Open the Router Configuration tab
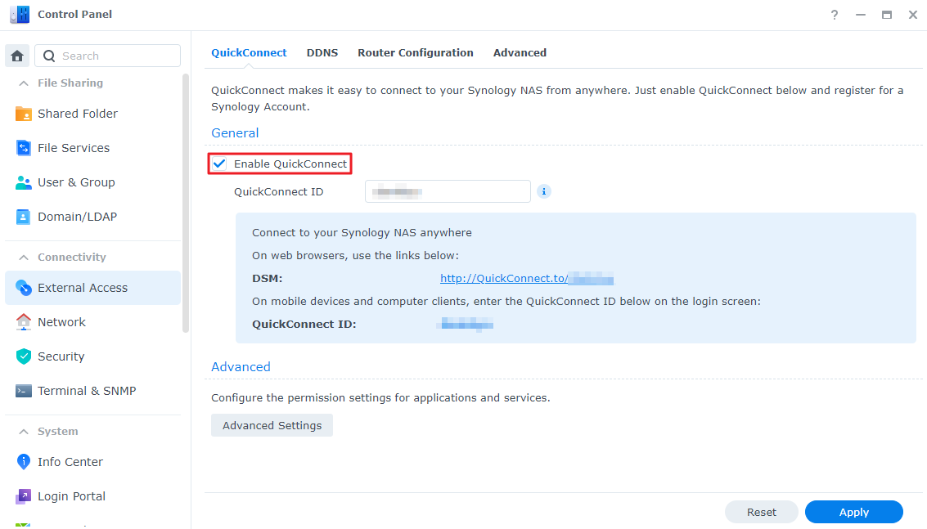Screen dimensions: 927x529 click(415, 52)
